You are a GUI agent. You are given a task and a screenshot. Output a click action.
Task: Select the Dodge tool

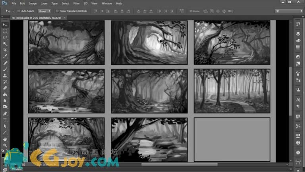coord(5,107)
